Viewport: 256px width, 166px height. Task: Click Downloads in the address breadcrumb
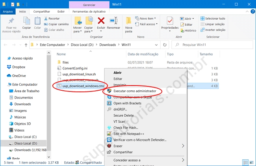[108, 45]
